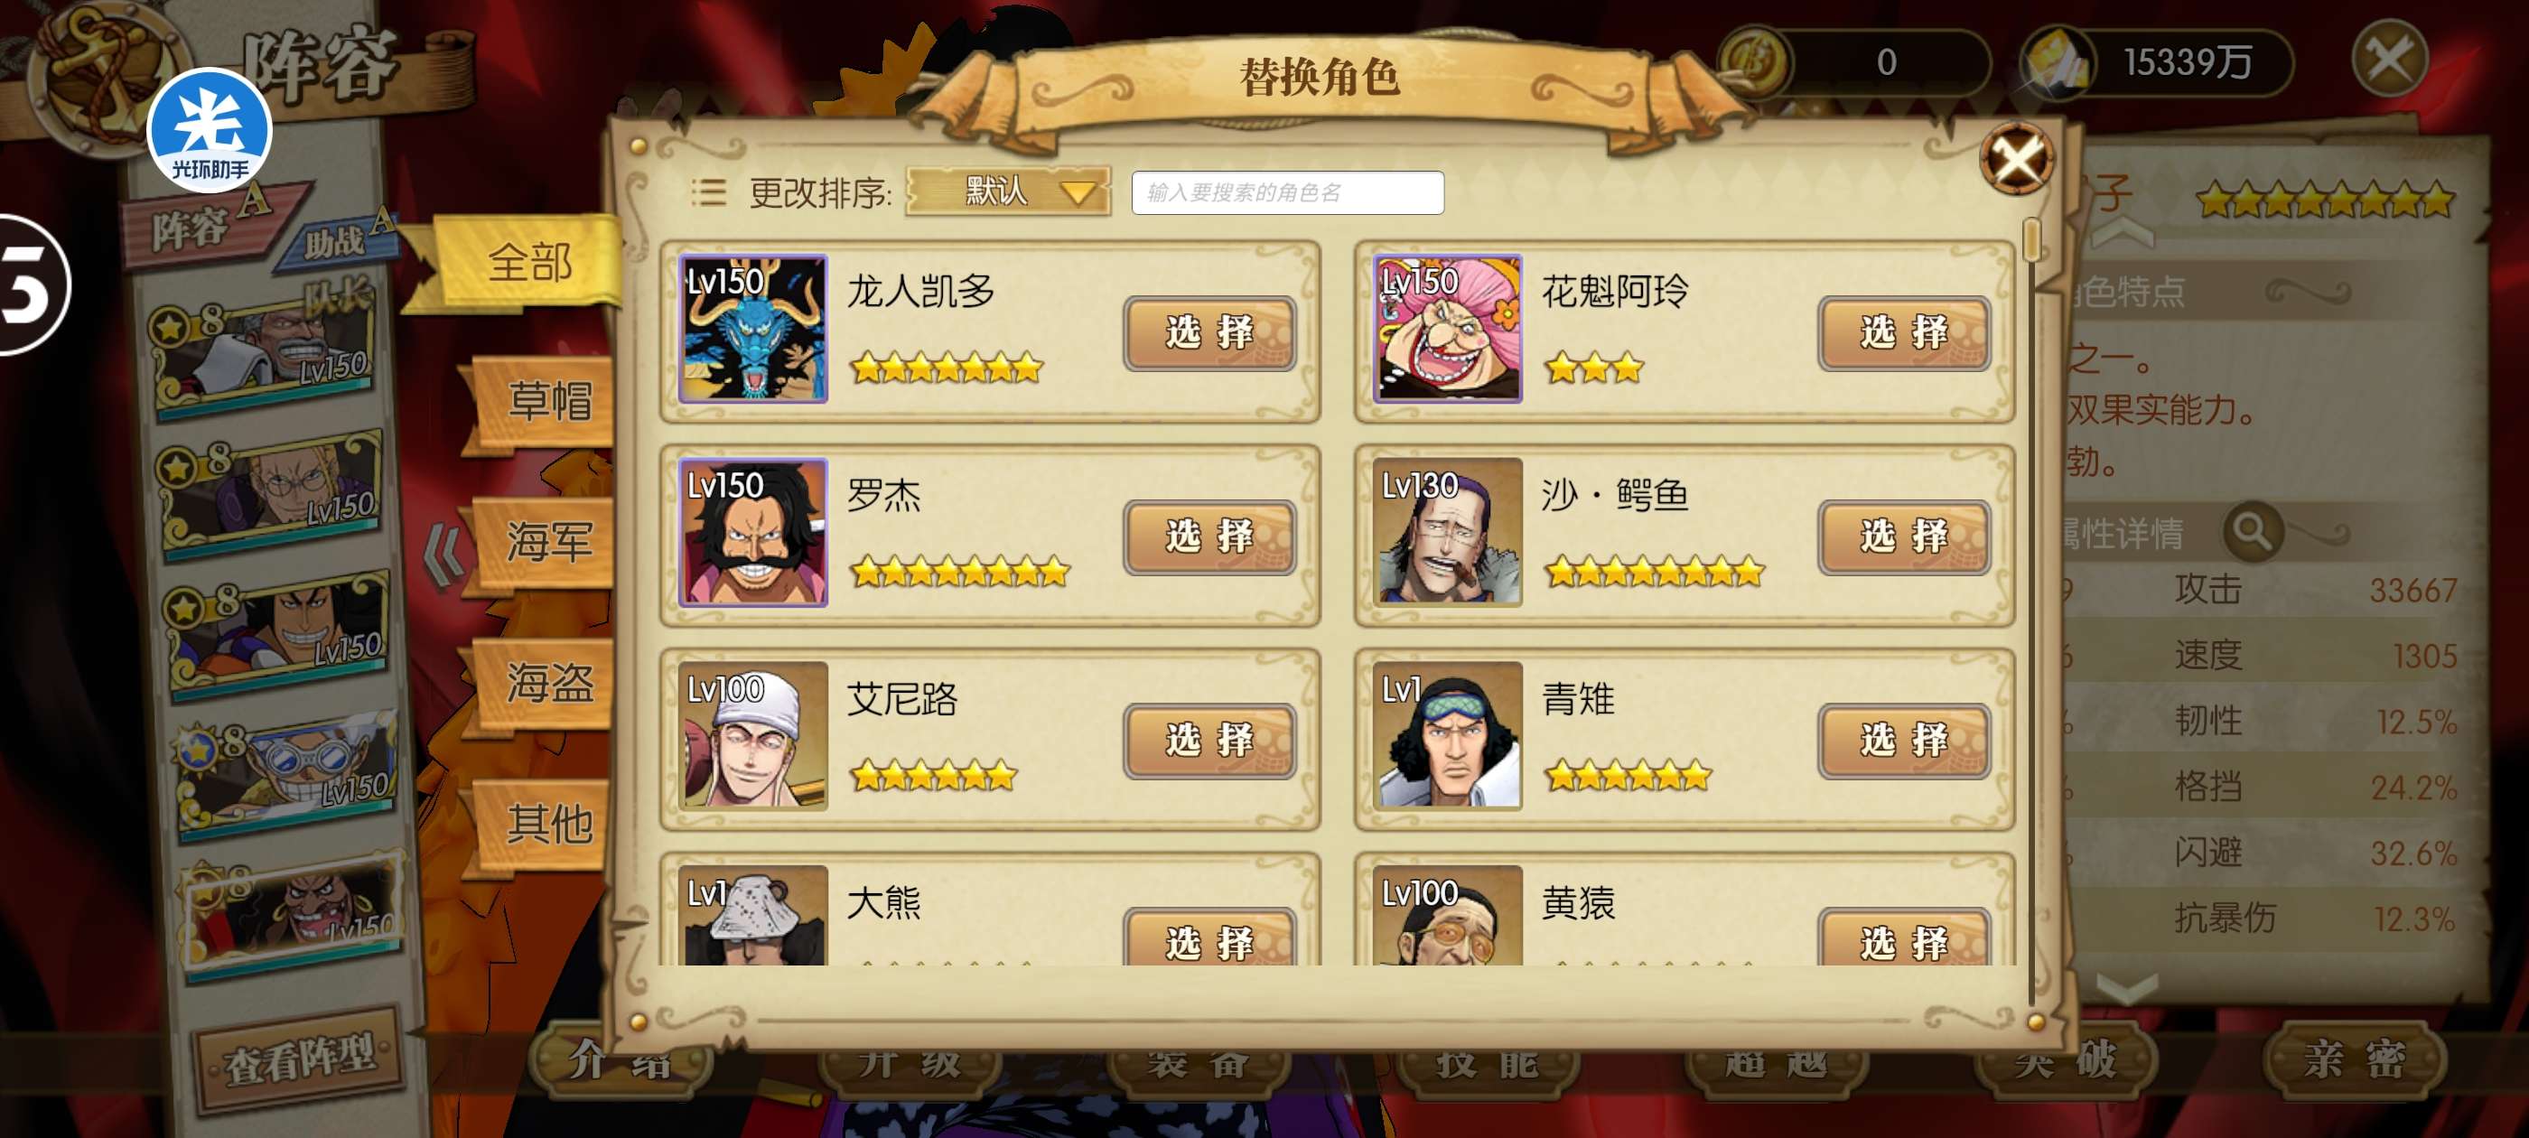Click the character name search field
The image size is (2529, 1138).
pyautogui.click(x=1287, y=192)
